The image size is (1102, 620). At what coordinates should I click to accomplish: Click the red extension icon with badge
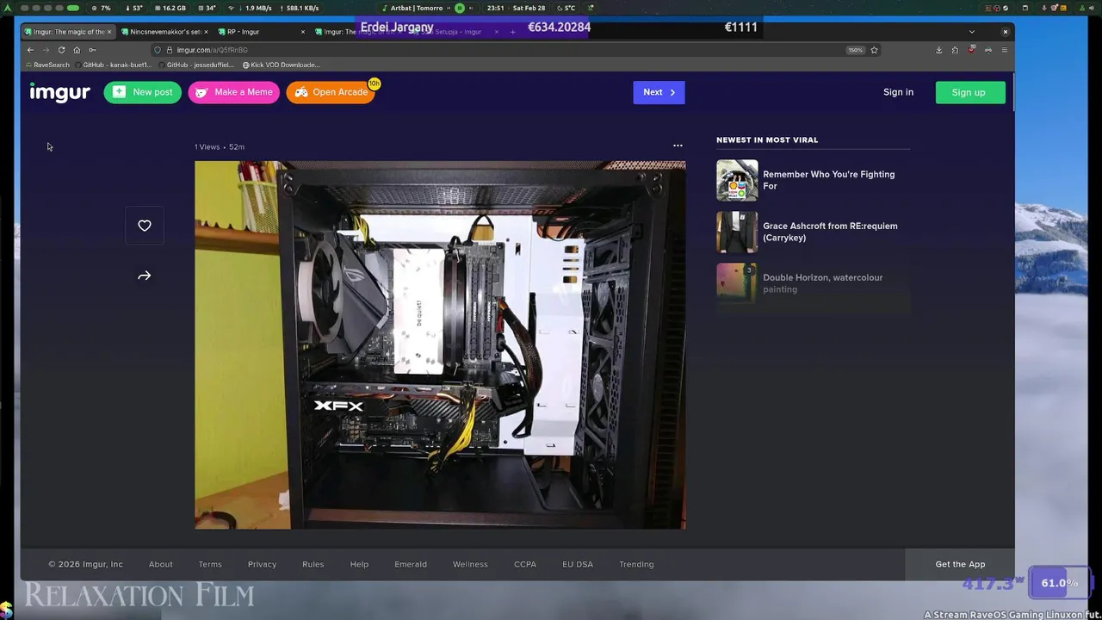pyautogui.click(x=971, y=50)
